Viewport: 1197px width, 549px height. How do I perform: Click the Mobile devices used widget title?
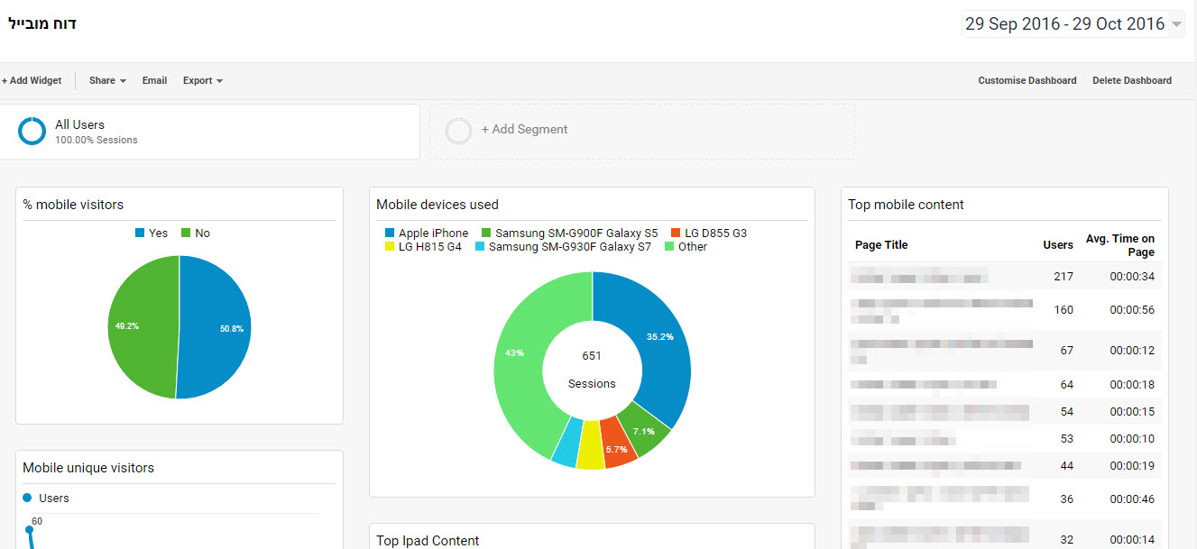click(437, 205)
